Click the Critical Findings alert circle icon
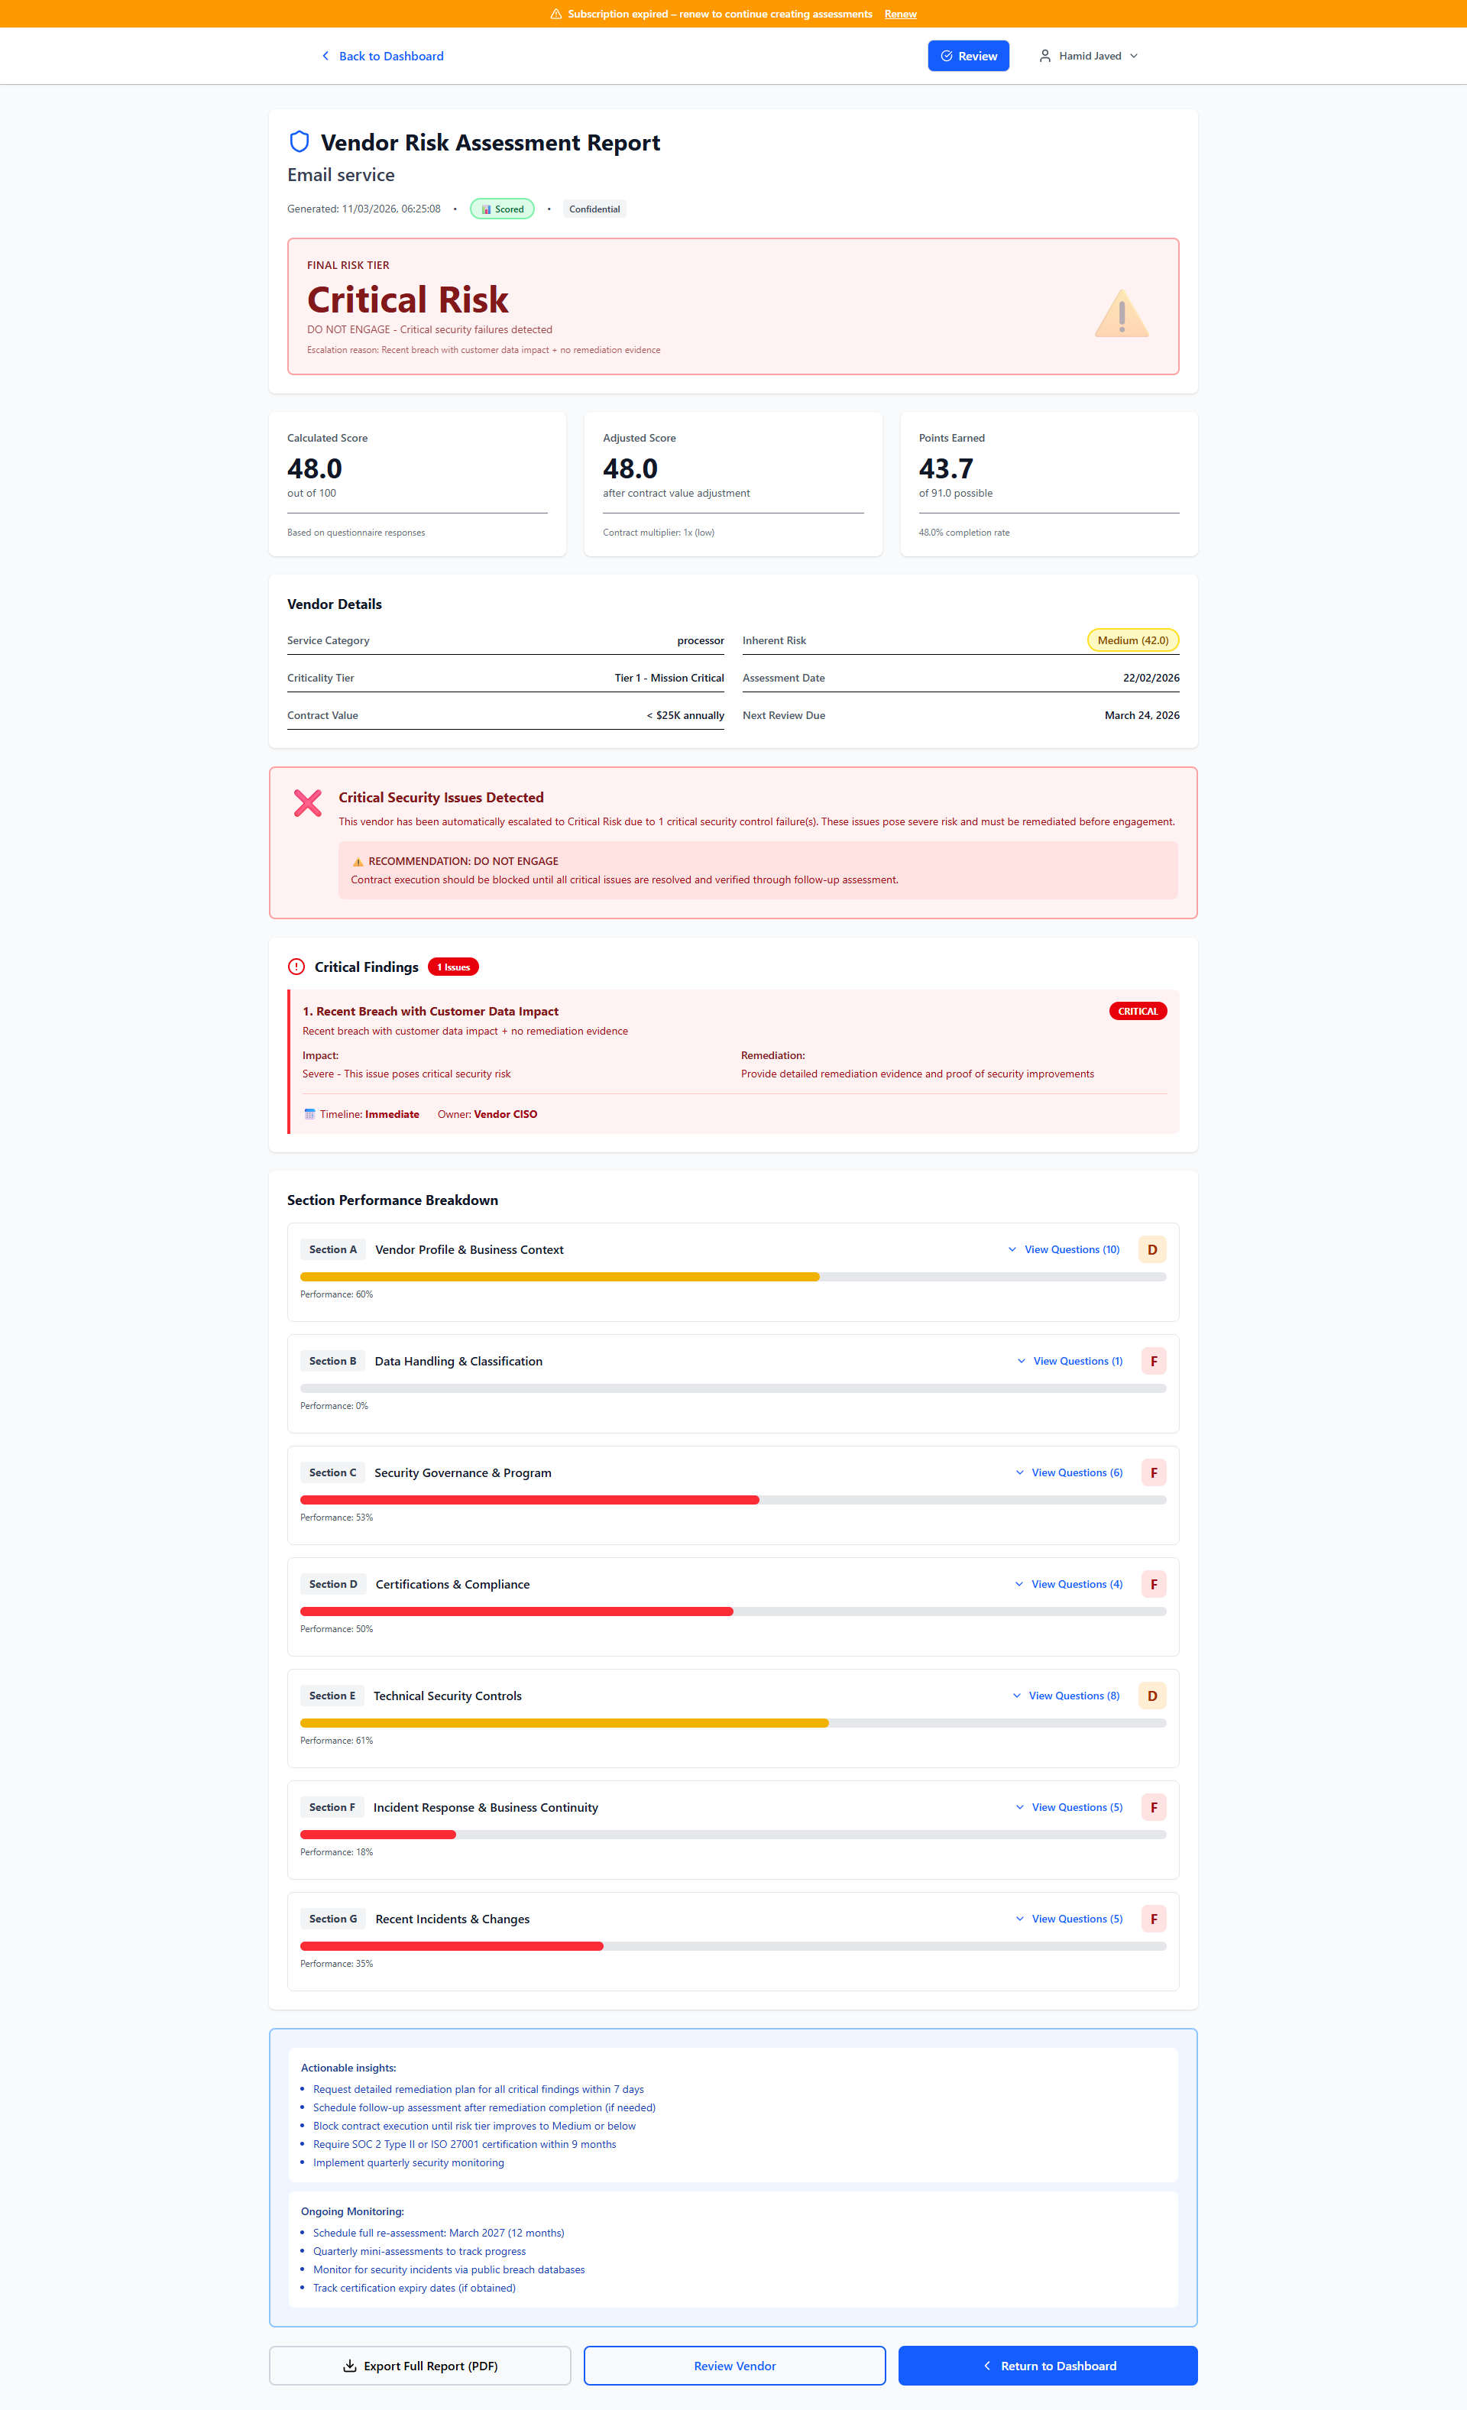The image size is (1467, 2410). click(296, 967)
